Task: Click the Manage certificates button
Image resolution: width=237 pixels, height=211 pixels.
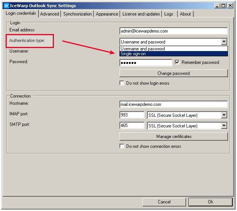Action: click(x=174, y=137)
